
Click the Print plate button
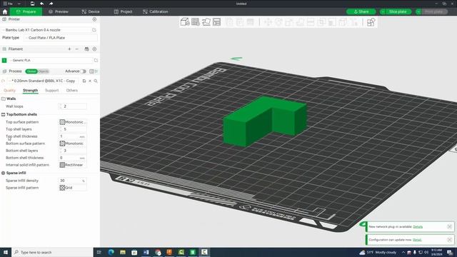(433, 11)
